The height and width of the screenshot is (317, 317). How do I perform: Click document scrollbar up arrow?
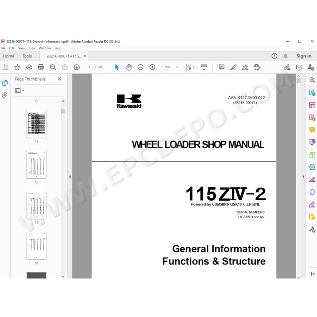298,76
